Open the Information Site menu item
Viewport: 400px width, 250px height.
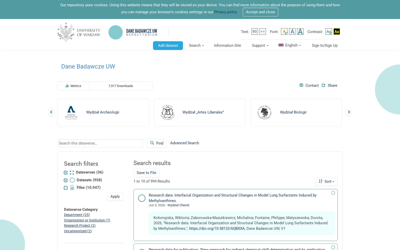point(227,45)
